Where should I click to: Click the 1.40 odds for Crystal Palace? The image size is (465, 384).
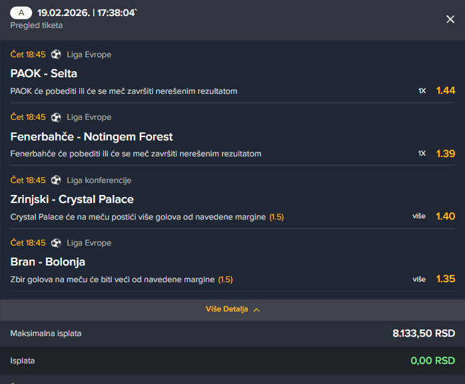[x=445, y=216]
